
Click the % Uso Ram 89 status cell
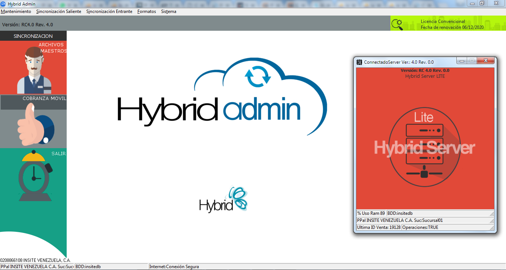click(371, 213)
